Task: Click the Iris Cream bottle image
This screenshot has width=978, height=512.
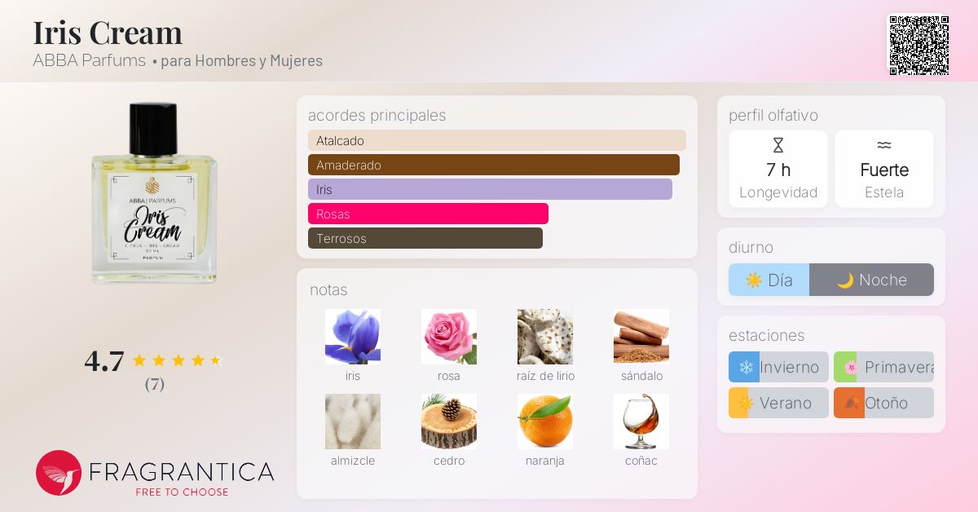Action: [x=154, y=193]
